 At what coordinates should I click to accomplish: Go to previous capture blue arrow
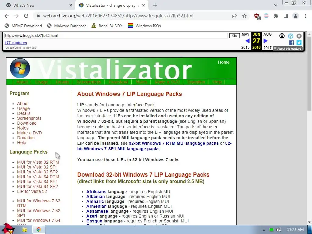pos(247,41)
